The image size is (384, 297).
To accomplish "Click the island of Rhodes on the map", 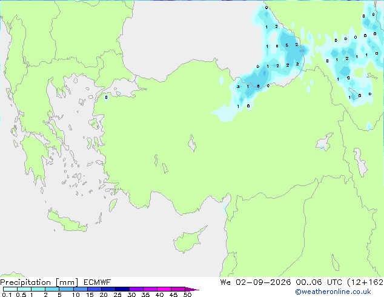I will [x=113, y=205].
